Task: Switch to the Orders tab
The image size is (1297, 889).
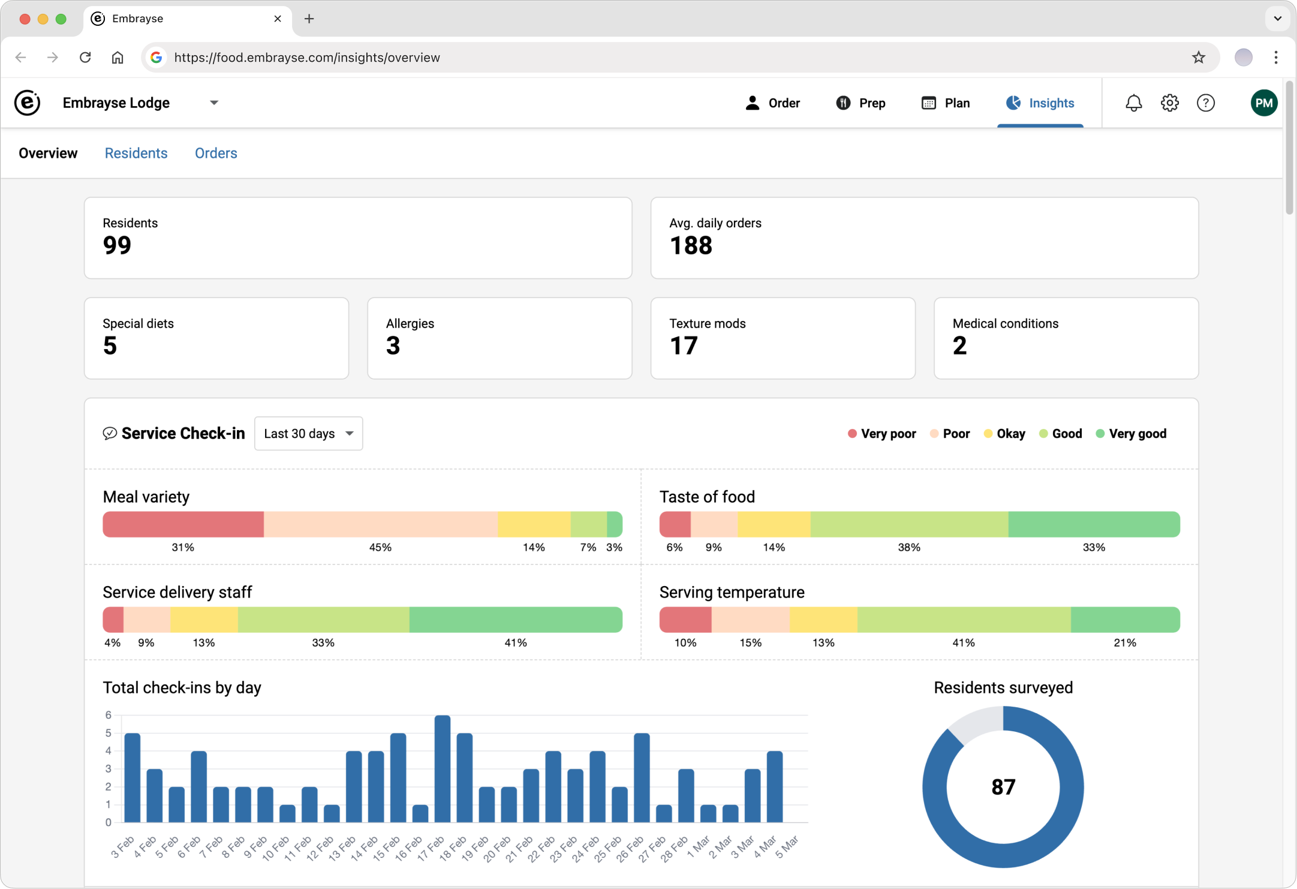Action: pos(216,154)
